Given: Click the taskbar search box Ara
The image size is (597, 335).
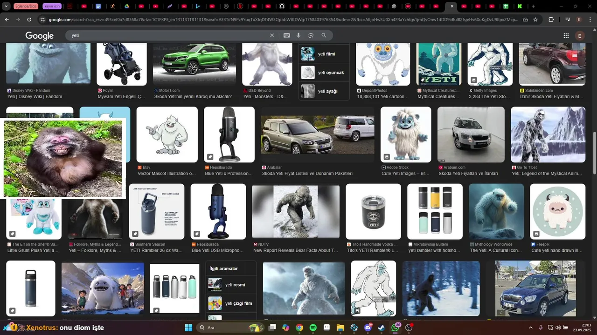Looking at the screenshot, I should (x=230, y=328).
